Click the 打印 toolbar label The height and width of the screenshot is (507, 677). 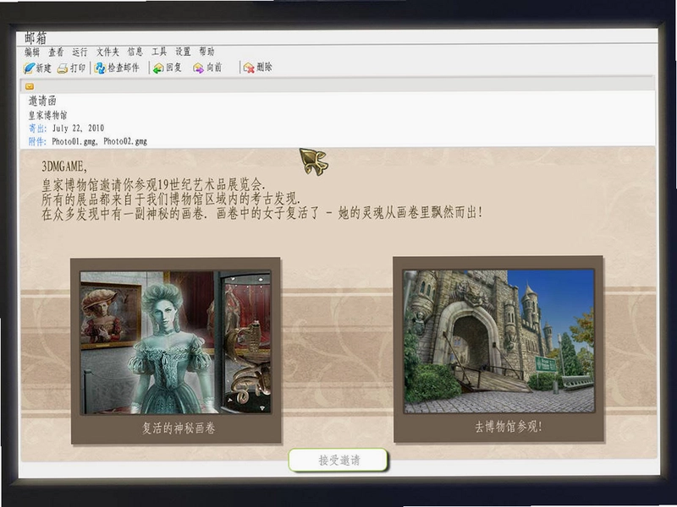(78, 68)
